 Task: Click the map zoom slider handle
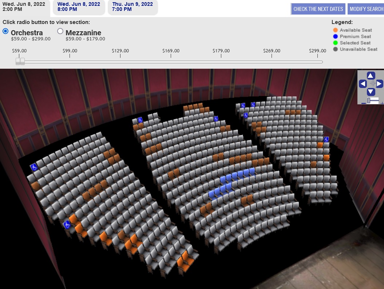point(369,100)
